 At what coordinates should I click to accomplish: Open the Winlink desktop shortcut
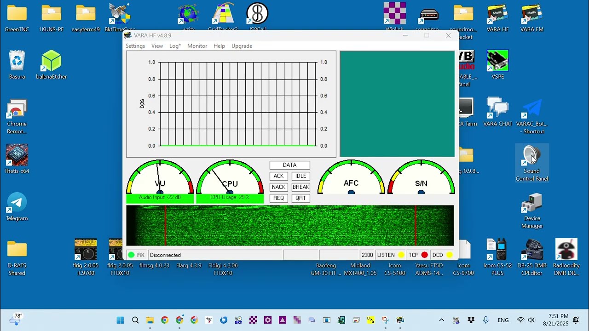395,17
